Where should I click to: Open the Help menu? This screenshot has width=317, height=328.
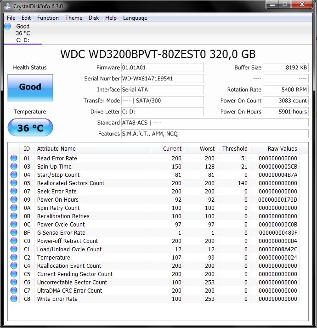pyautogui.click(x=111, y=18)
